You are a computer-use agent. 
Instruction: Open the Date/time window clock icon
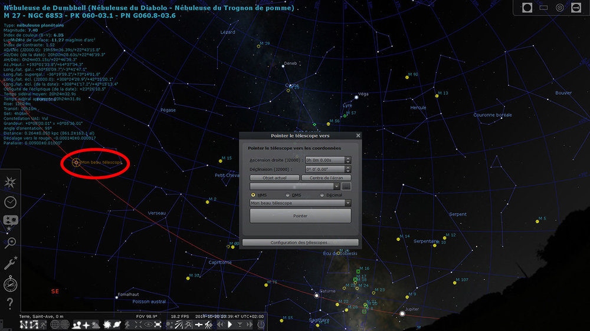pyautogui.click(x=10, y=202)
